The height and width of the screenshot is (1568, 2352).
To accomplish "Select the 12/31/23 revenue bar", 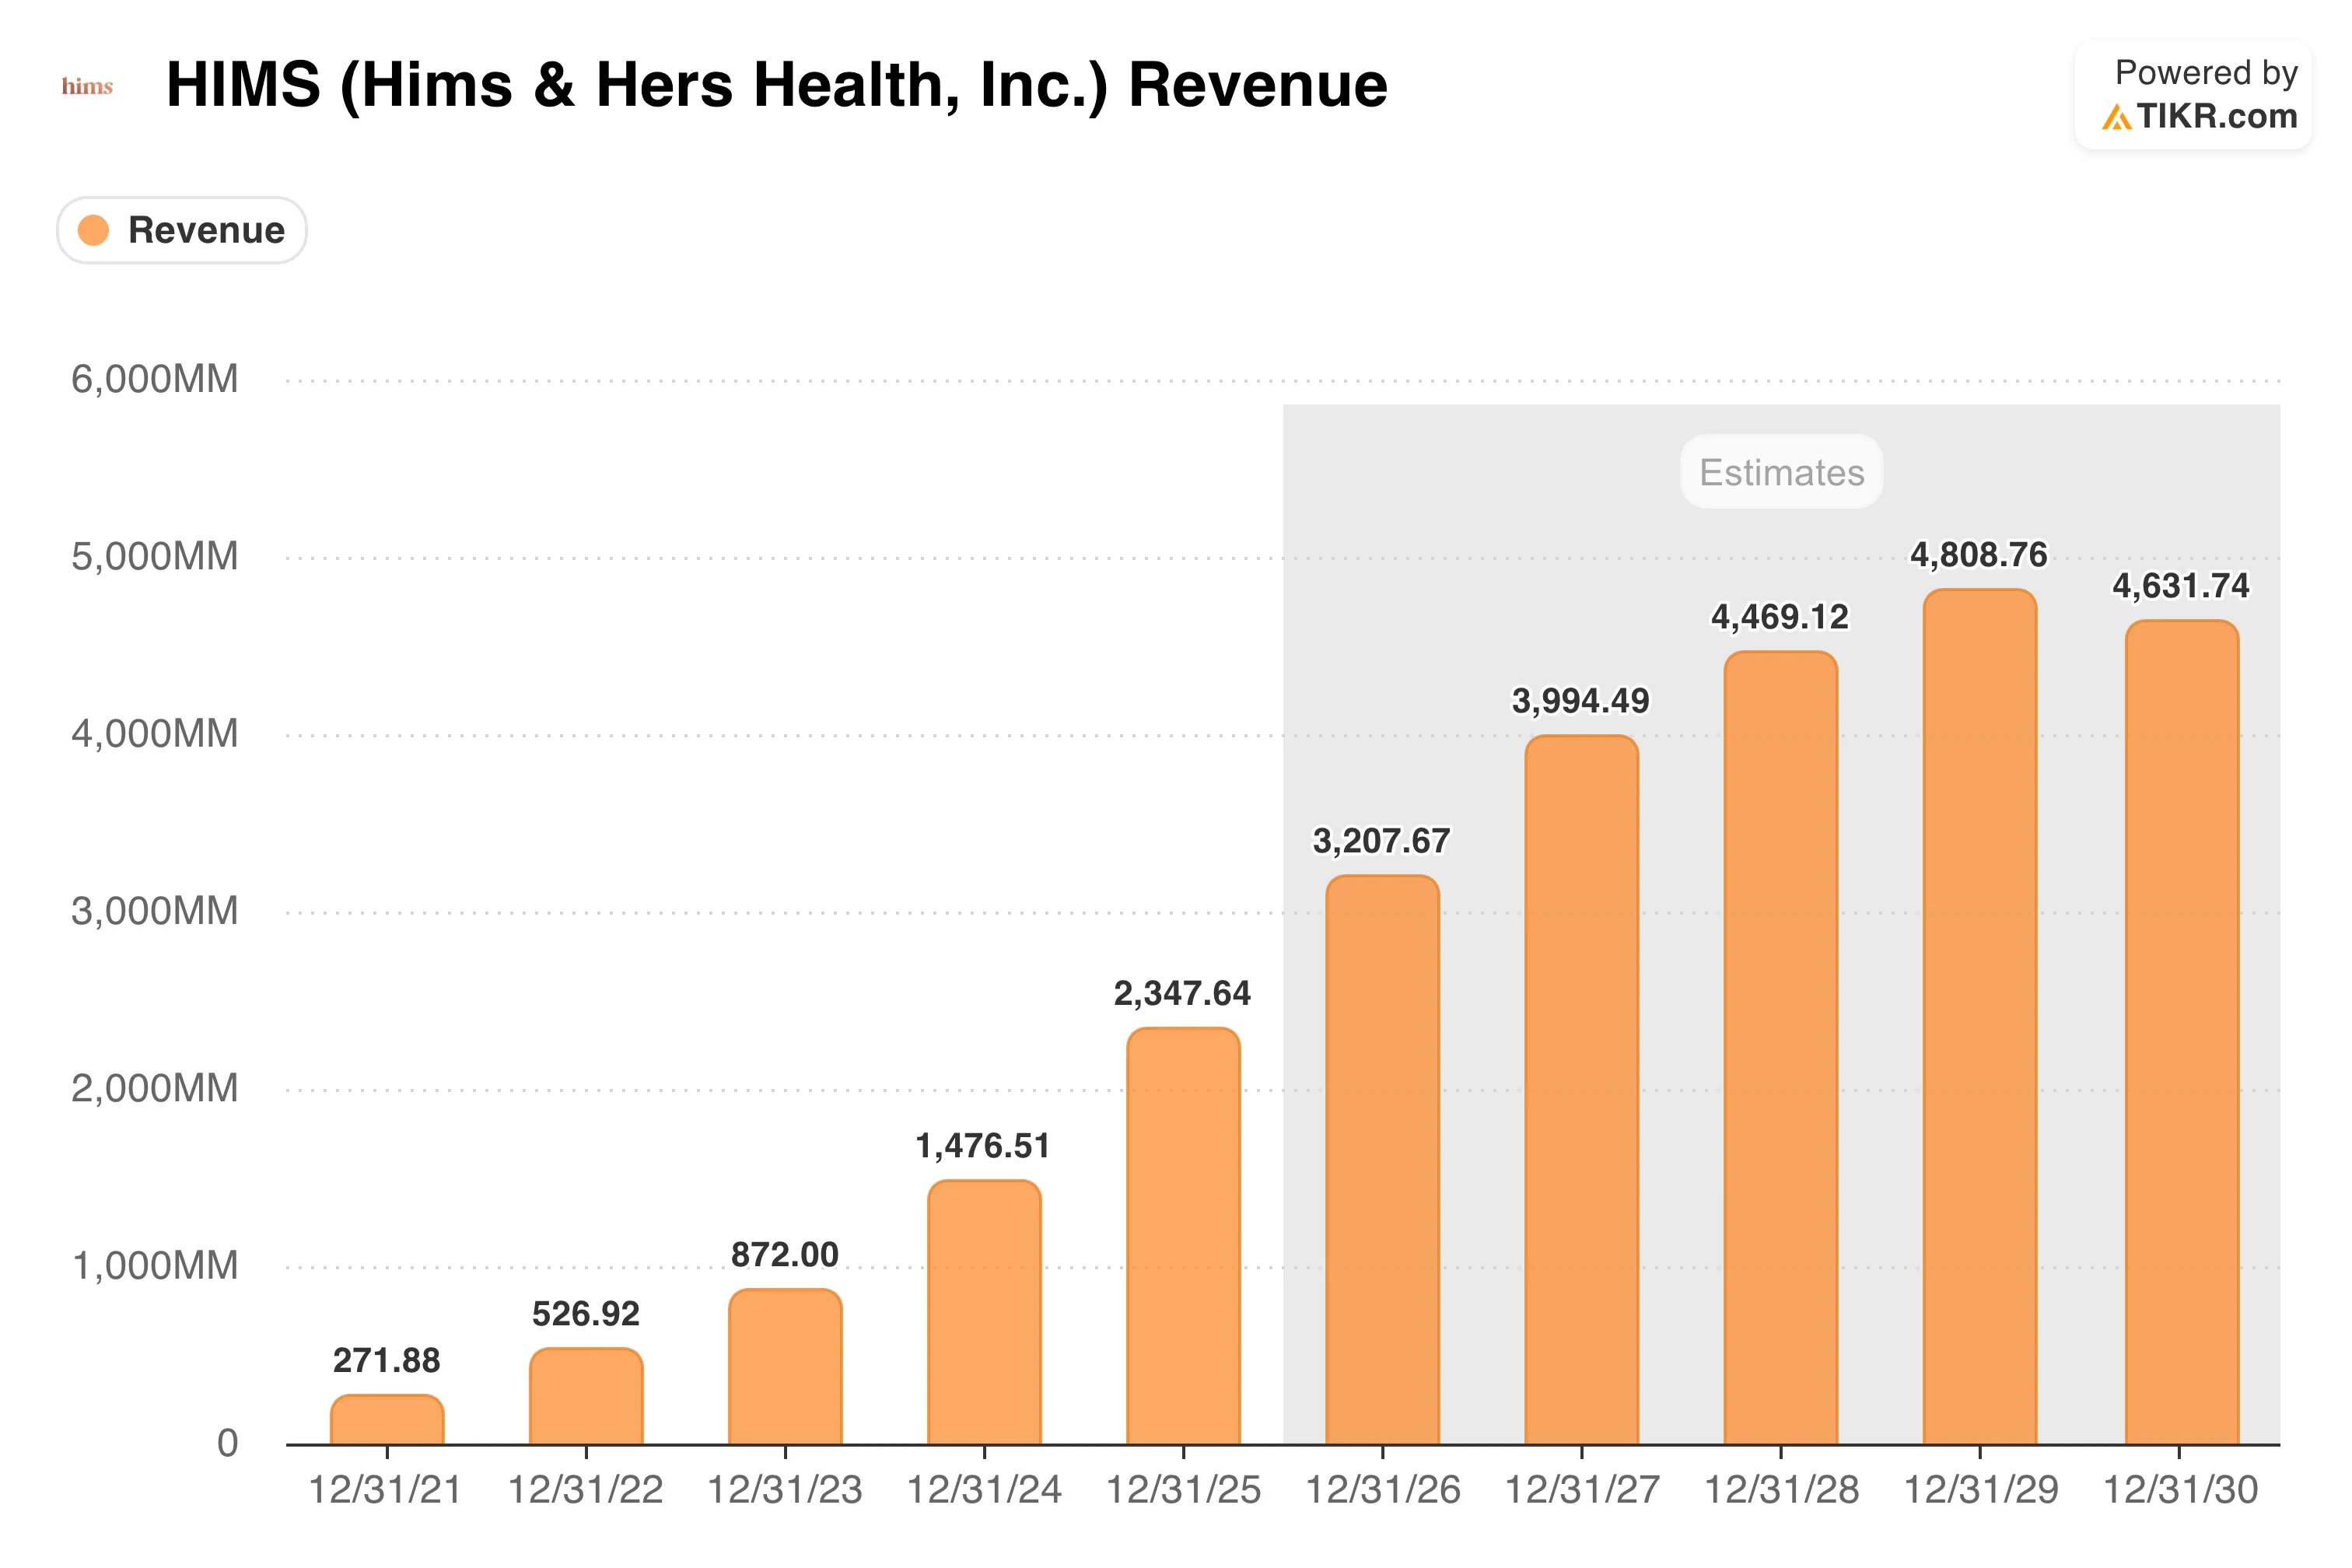I will click(785, 1366).
